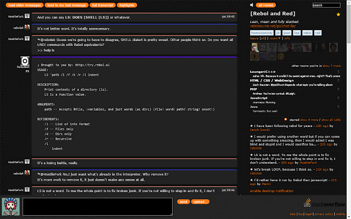Viewport: 351px width, 219px height.
Task: Open HostileFork avatar beside 'It's a losing battle' message
Action: (x=27, y=162)
